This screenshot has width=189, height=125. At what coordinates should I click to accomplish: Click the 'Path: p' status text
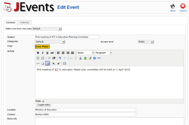[40, 101]
